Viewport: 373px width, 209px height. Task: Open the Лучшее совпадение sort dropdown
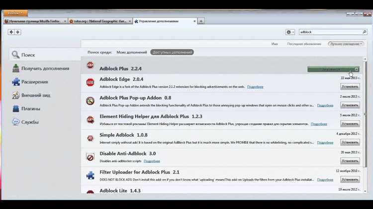click(x=346, y=44)
